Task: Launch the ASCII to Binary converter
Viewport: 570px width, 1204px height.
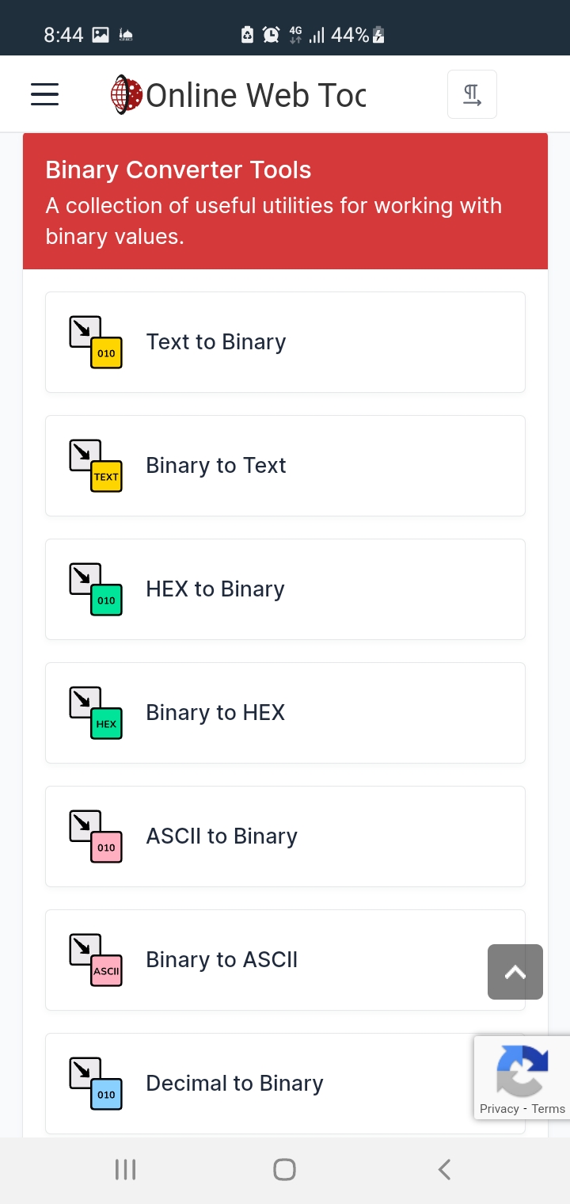Action: click(x=222, y=836)
